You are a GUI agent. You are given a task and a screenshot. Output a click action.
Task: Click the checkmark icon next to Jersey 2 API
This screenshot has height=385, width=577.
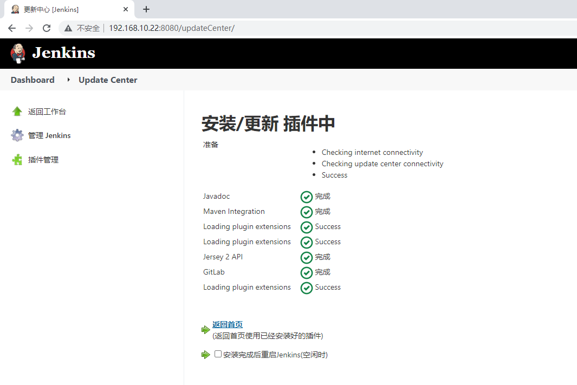307,258
